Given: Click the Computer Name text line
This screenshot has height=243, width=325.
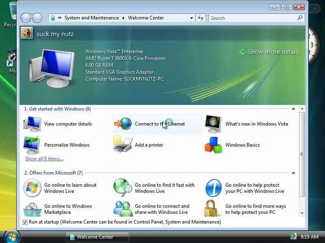Looking at the screenshot, I should click(124, 79).
